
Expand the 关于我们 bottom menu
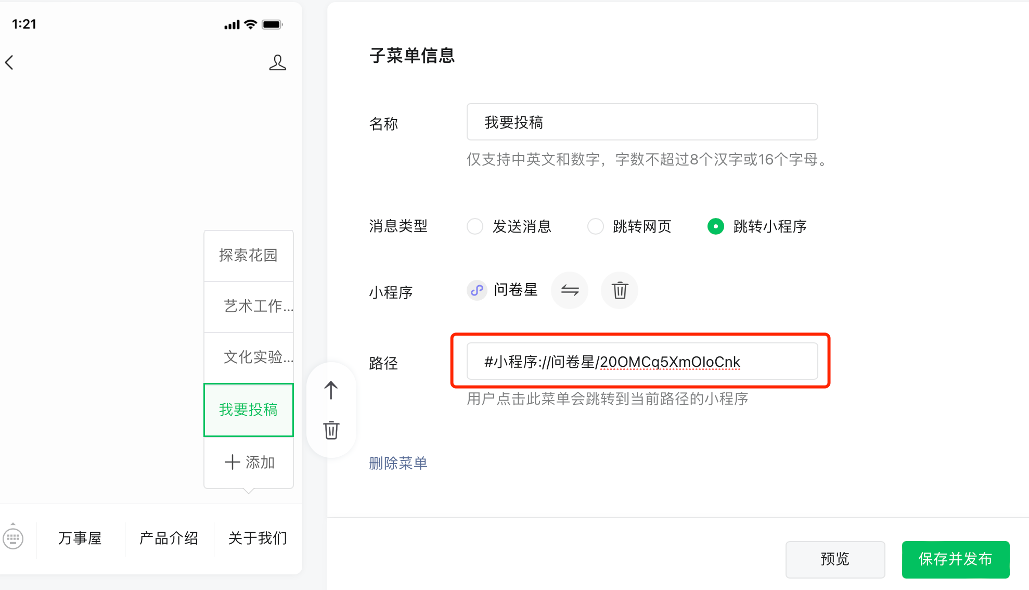coord(258,538)
